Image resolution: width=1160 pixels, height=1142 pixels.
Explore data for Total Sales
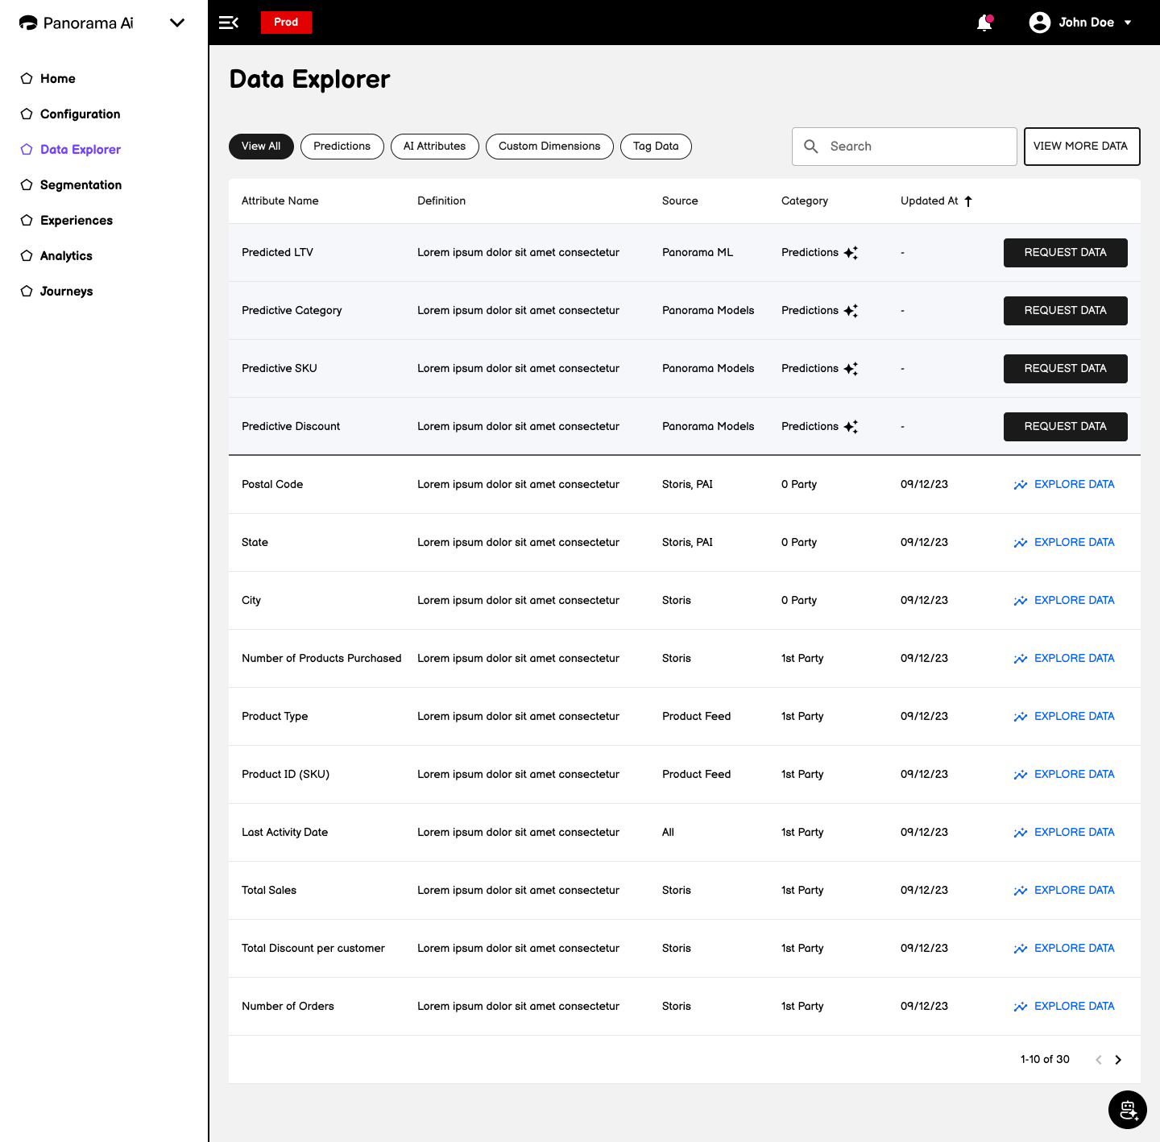[1064, 891]
